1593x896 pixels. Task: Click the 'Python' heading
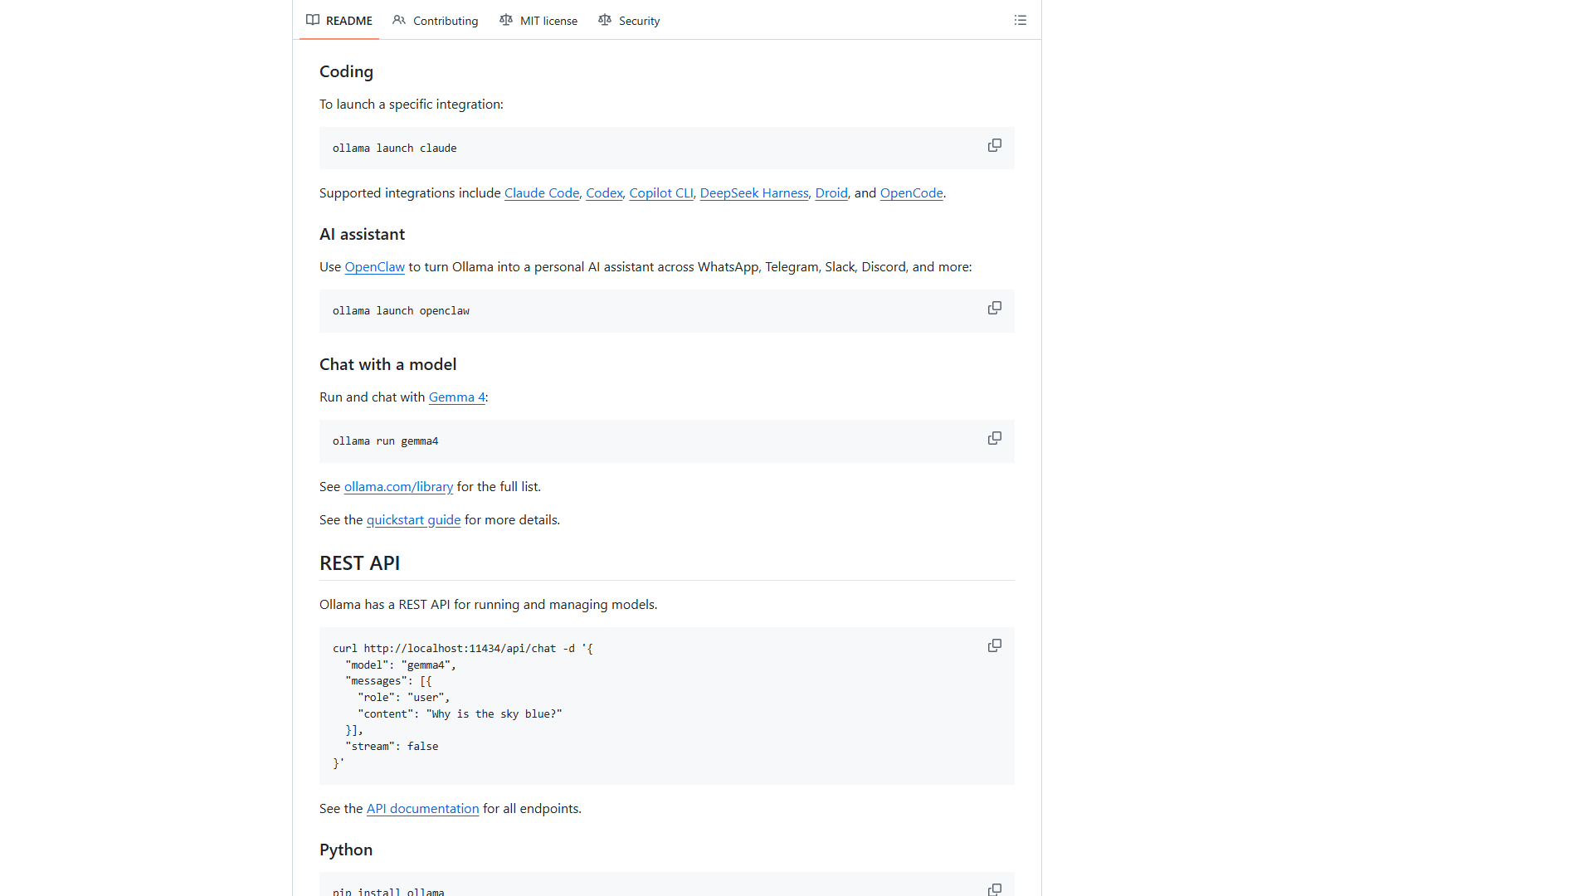pyautogui.click(x=346, y=850)
